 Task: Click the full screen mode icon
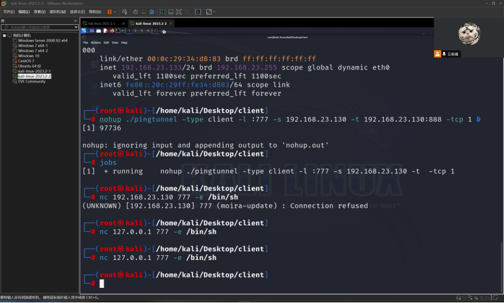coord(179,12)
